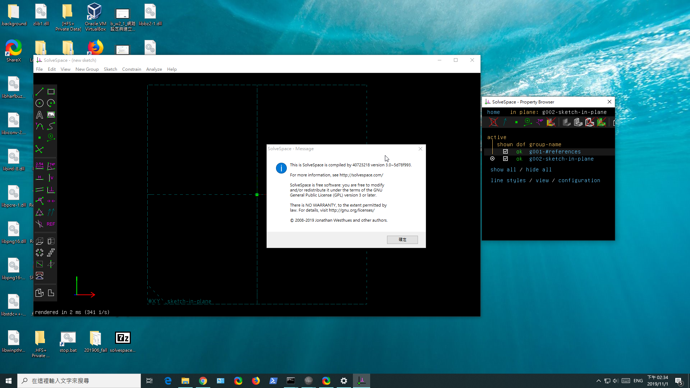Select active radio for g002-sketch-in-plane
Screen dimensions: 690x388
pos(492,159)
